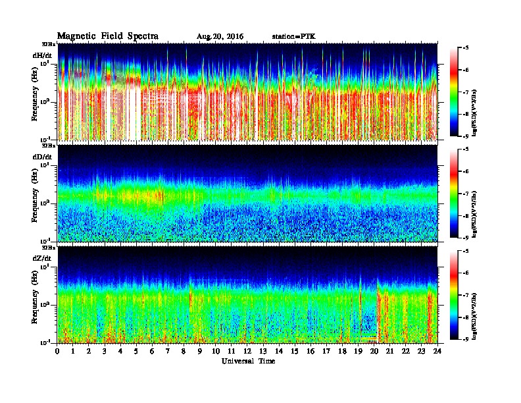Click the hour "17" tick label on the time axis
Viewport: 521px width, 403px height.
326,351
